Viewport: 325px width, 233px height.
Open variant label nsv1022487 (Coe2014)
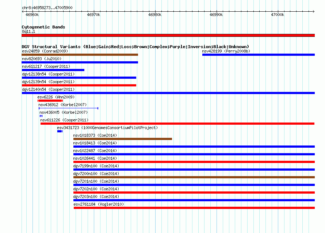tap(95, 151)
